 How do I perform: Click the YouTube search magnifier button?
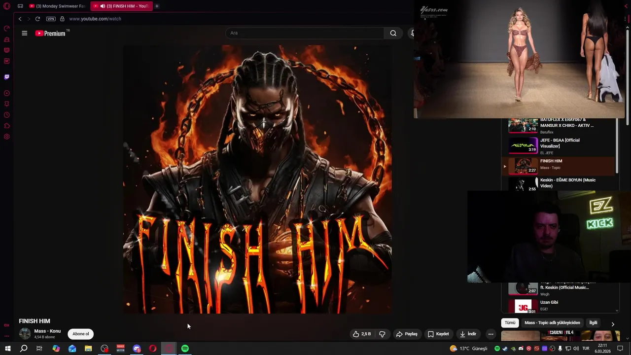pos(393,33)
